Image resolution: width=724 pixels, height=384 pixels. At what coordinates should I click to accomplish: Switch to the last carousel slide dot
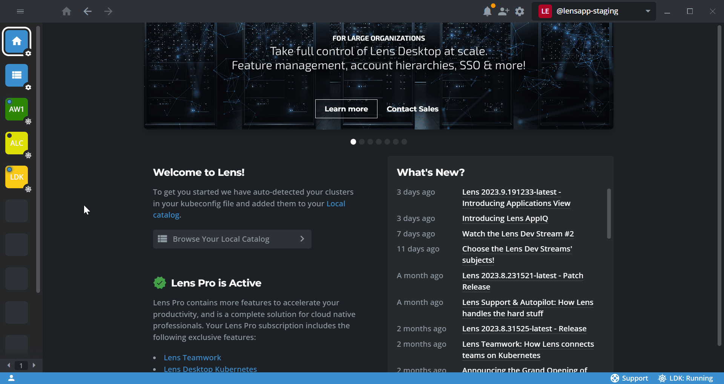coord(404,142)
